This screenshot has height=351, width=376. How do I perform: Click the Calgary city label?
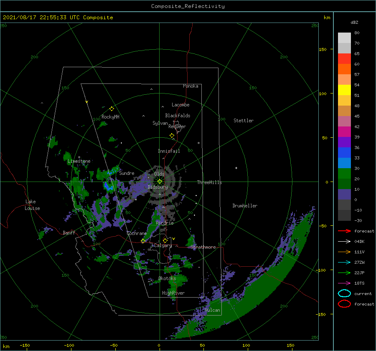pos(163,245)
